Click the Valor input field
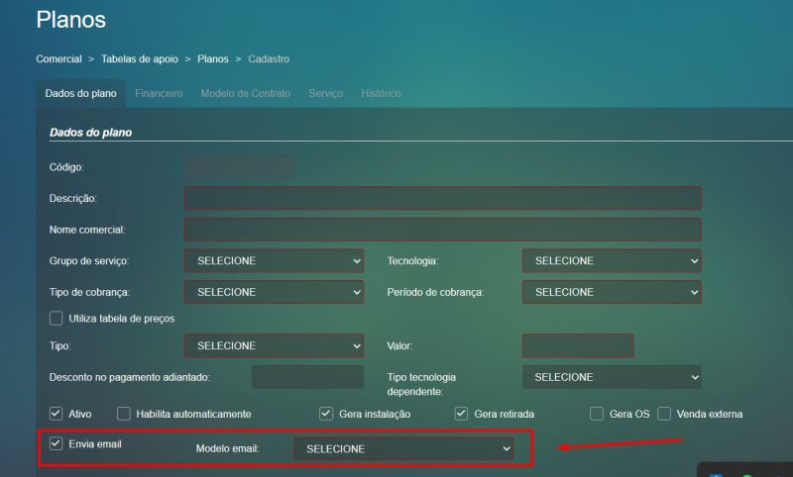 point(577,346)
